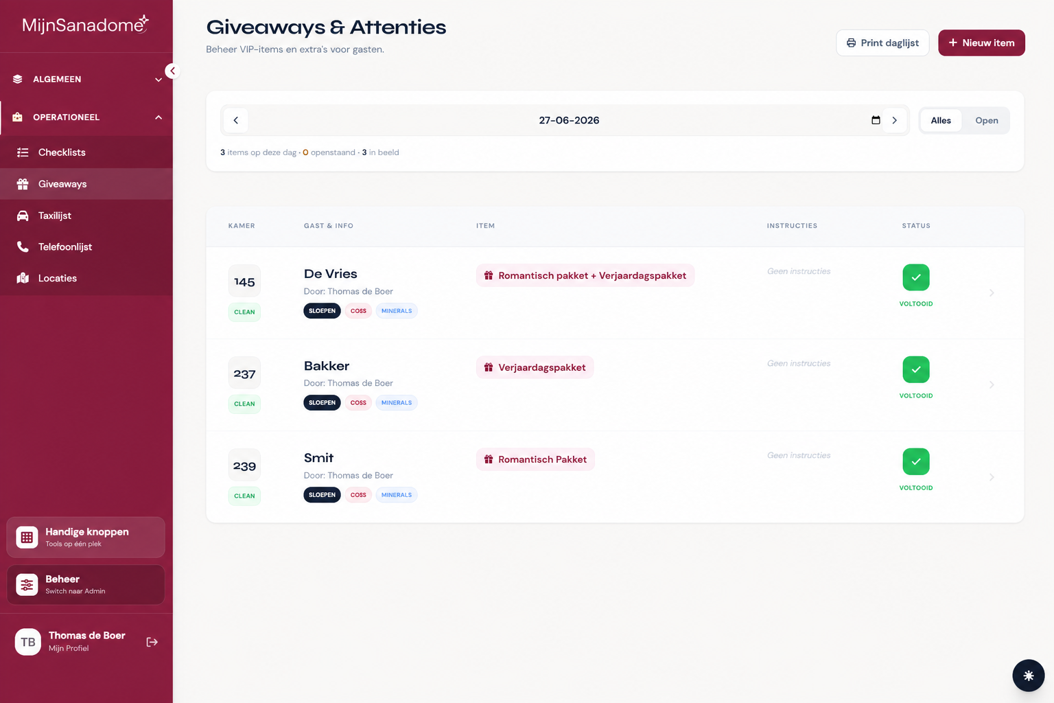Click Geen instructies in Bakker row
1054x703 pixels.
tap(799, 363)
